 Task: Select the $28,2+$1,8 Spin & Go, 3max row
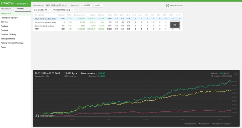tap(108, 26)
